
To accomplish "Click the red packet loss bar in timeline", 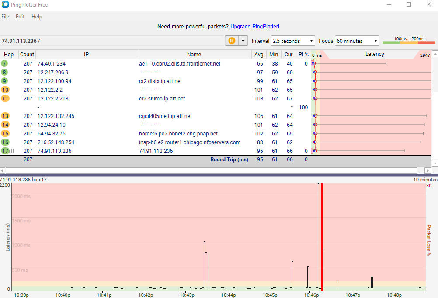I will tap(322, 237).
